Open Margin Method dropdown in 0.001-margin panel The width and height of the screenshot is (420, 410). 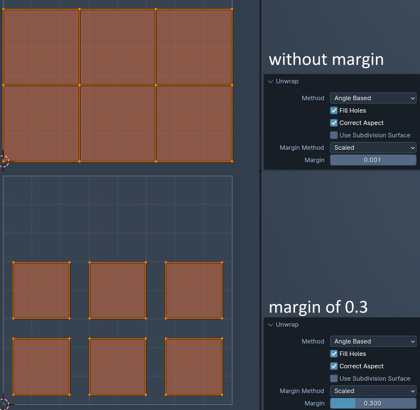(x=373, y=148)
